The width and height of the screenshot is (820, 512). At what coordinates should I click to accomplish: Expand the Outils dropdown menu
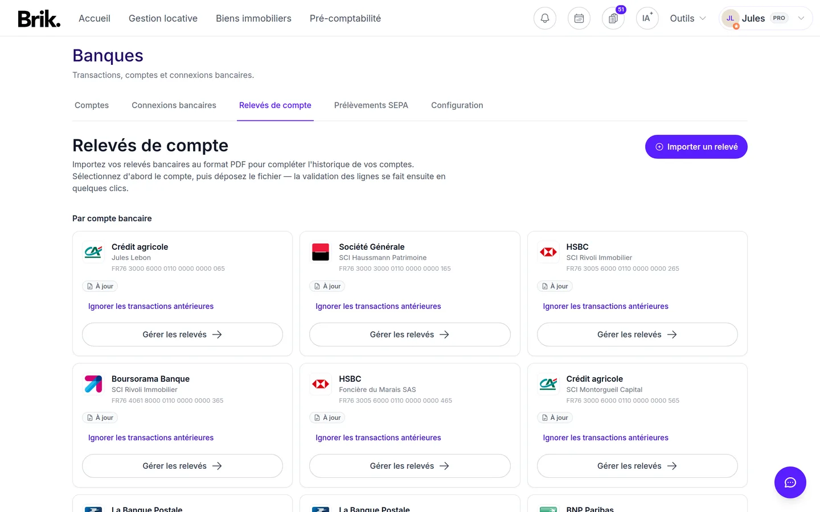point(688,18)
